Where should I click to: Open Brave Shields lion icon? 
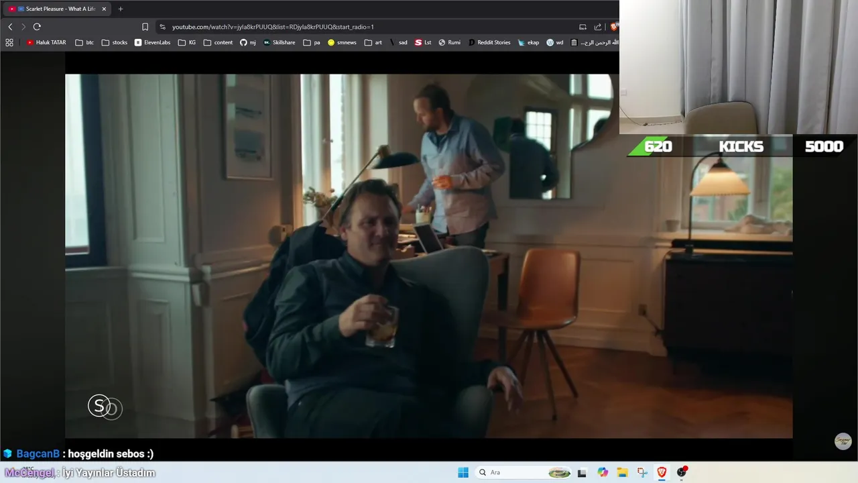[613, 27]
